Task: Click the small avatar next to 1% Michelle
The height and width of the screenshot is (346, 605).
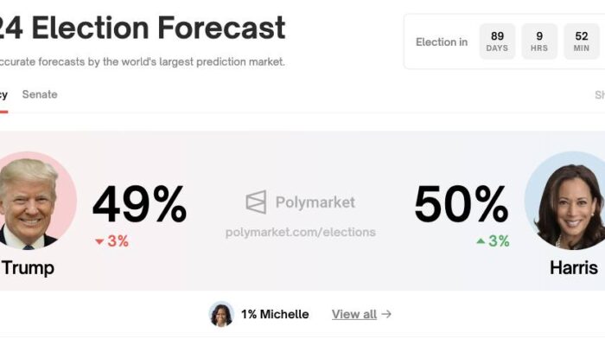Action: tap(221, 314)
